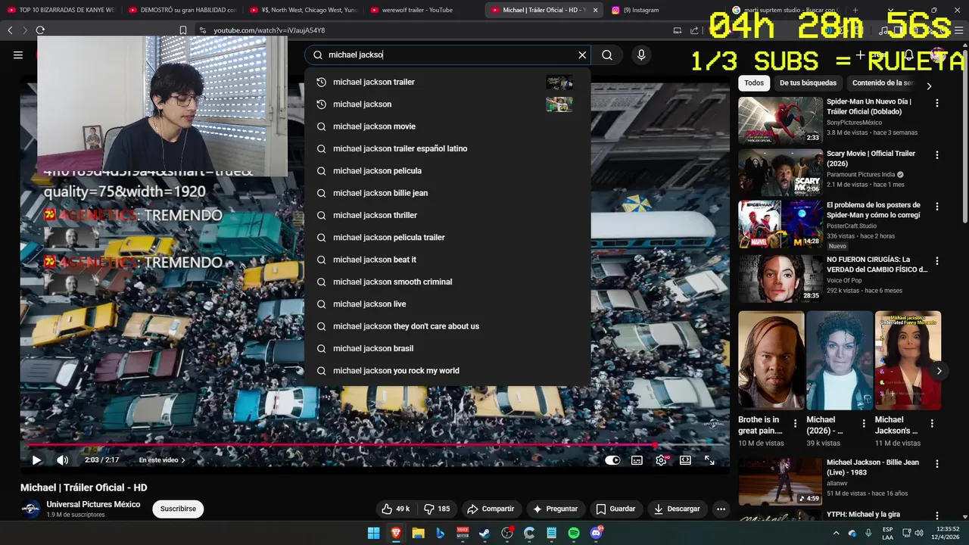Toggle the autoplay switch in player
Viewport: 969px width, 545px height.
tap(612, 459)
